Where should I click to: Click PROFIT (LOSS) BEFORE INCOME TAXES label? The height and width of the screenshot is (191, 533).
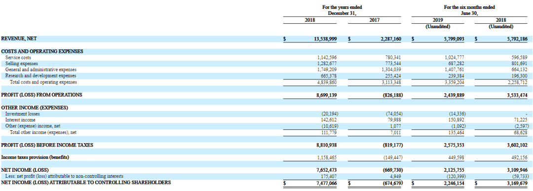coord(47,145)
